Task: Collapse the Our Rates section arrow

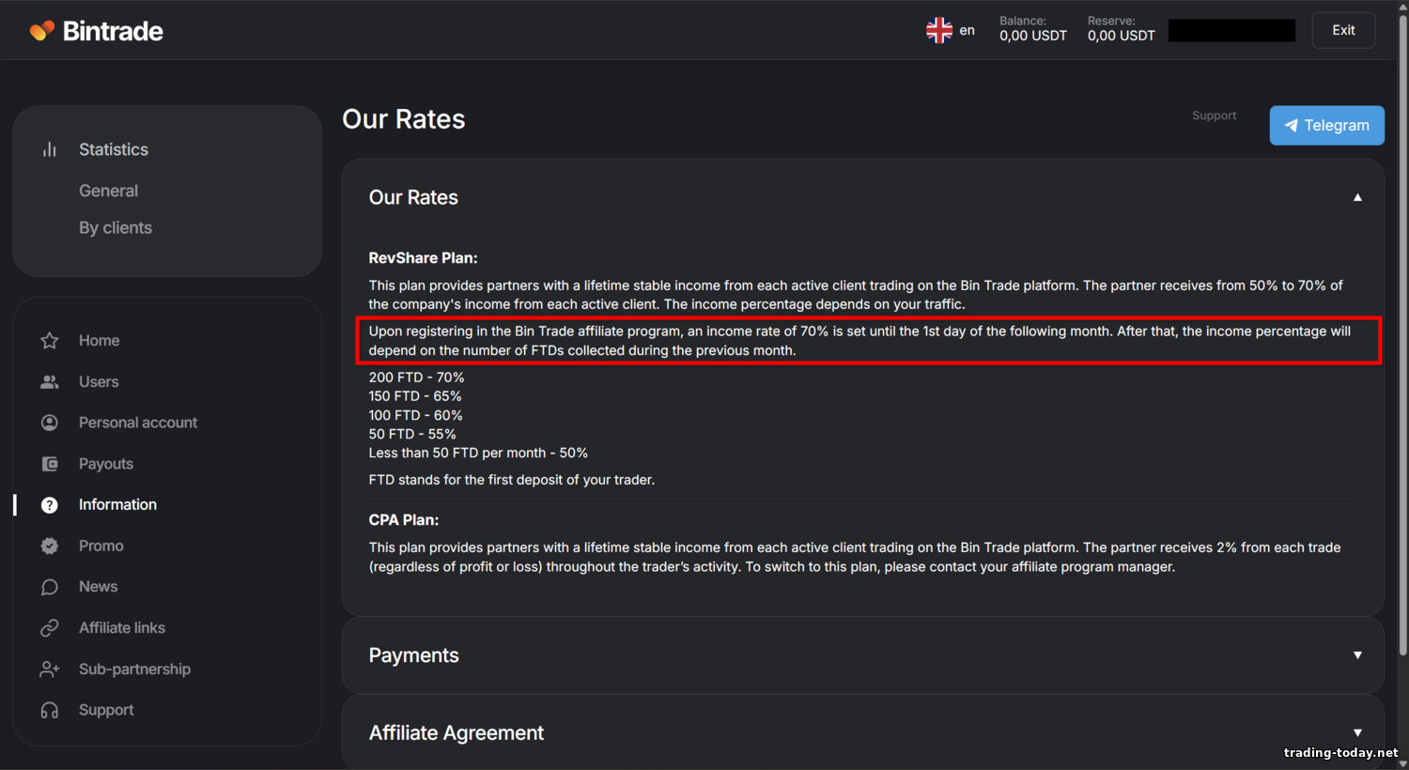Action: [1357, 197]
